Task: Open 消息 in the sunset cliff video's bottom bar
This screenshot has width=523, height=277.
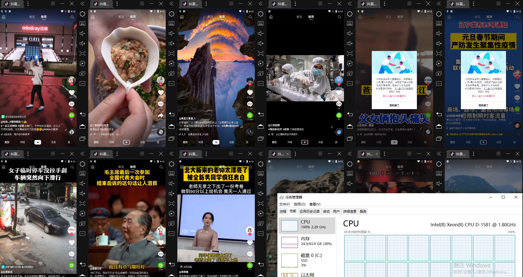Action: click(x=231, y=142)
